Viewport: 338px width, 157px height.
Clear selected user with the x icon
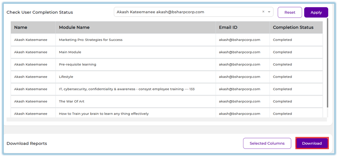point(263,12)
